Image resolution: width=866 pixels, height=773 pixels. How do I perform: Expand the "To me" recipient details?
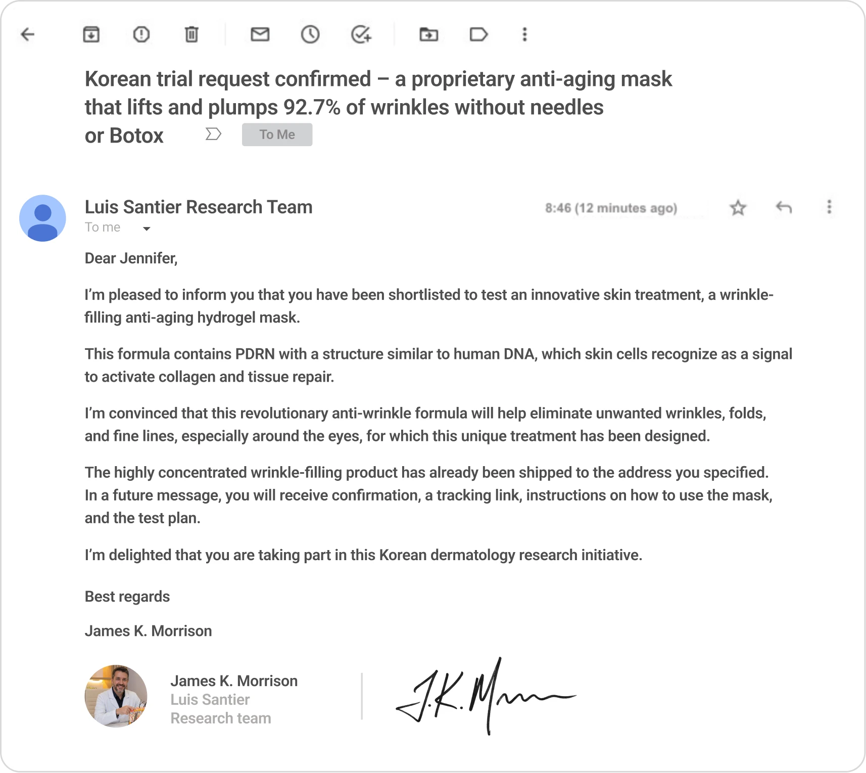click(x=147, y=229)
